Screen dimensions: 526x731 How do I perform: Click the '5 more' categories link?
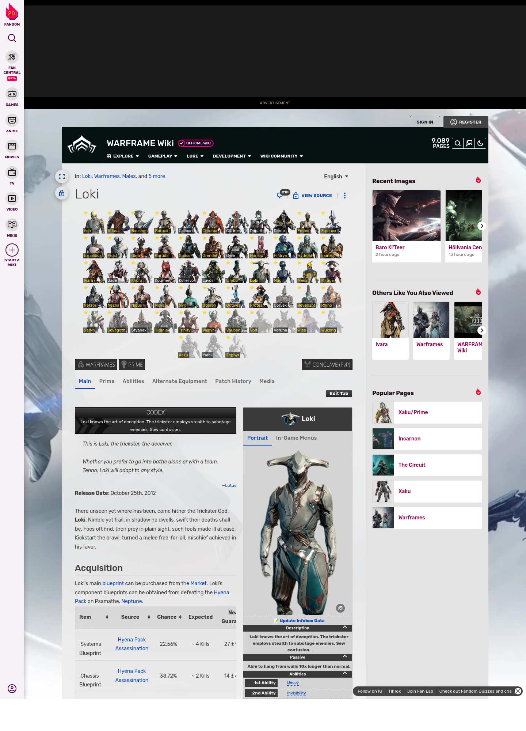[x=157, y=176]
